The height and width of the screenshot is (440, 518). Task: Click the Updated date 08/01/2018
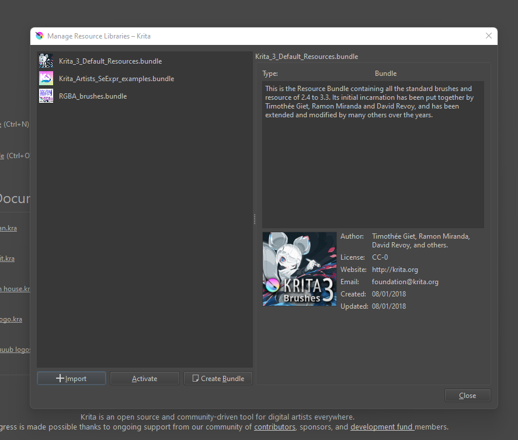tap(389, 306)
